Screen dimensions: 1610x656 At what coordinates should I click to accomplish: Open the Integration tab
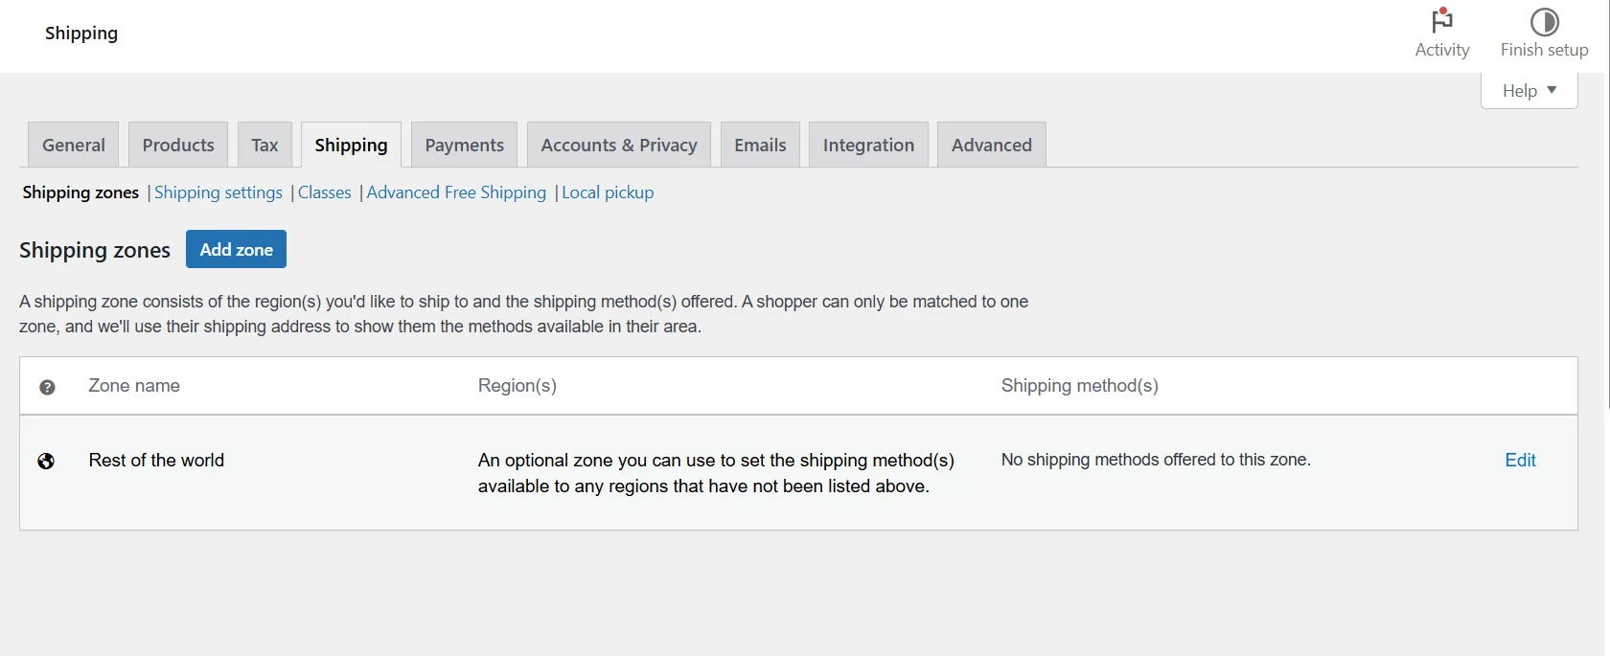pyautogui.click(x=868, y=145)
